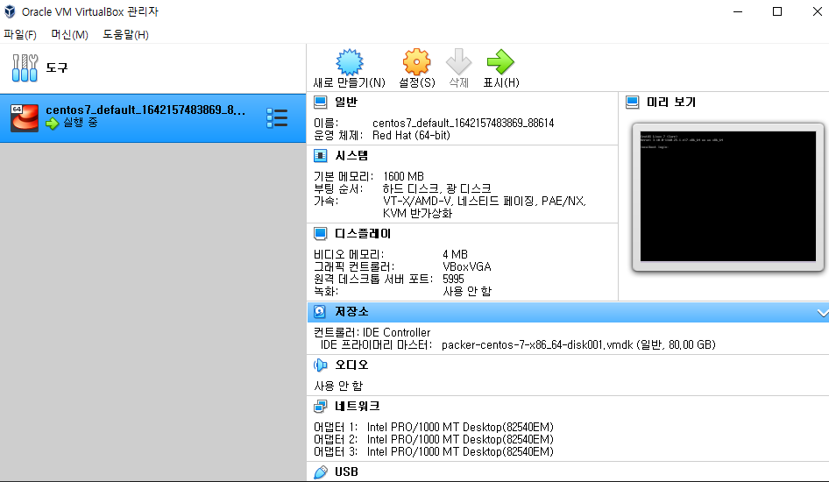
Task: Click the 도구 label in the left panel
Action: point(57,67)
